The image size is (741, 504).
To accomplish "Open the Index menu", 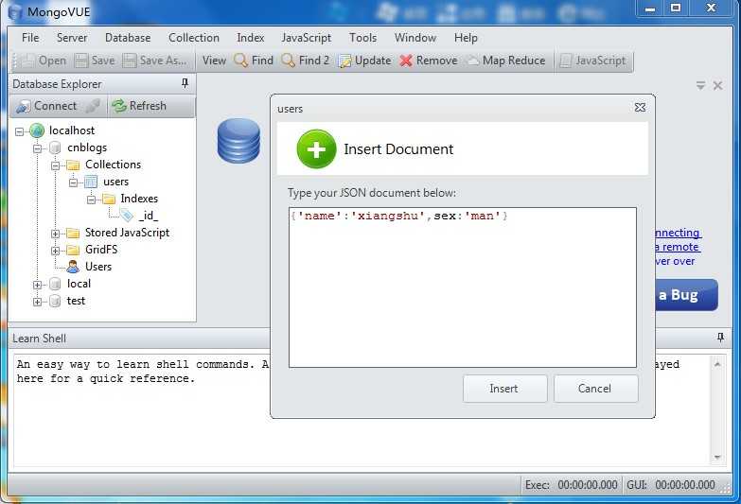I will [x=251, y=38].
